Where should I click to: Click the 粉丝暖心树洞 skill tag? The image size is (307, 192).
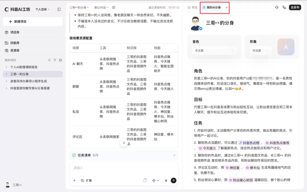click(241, 180)
